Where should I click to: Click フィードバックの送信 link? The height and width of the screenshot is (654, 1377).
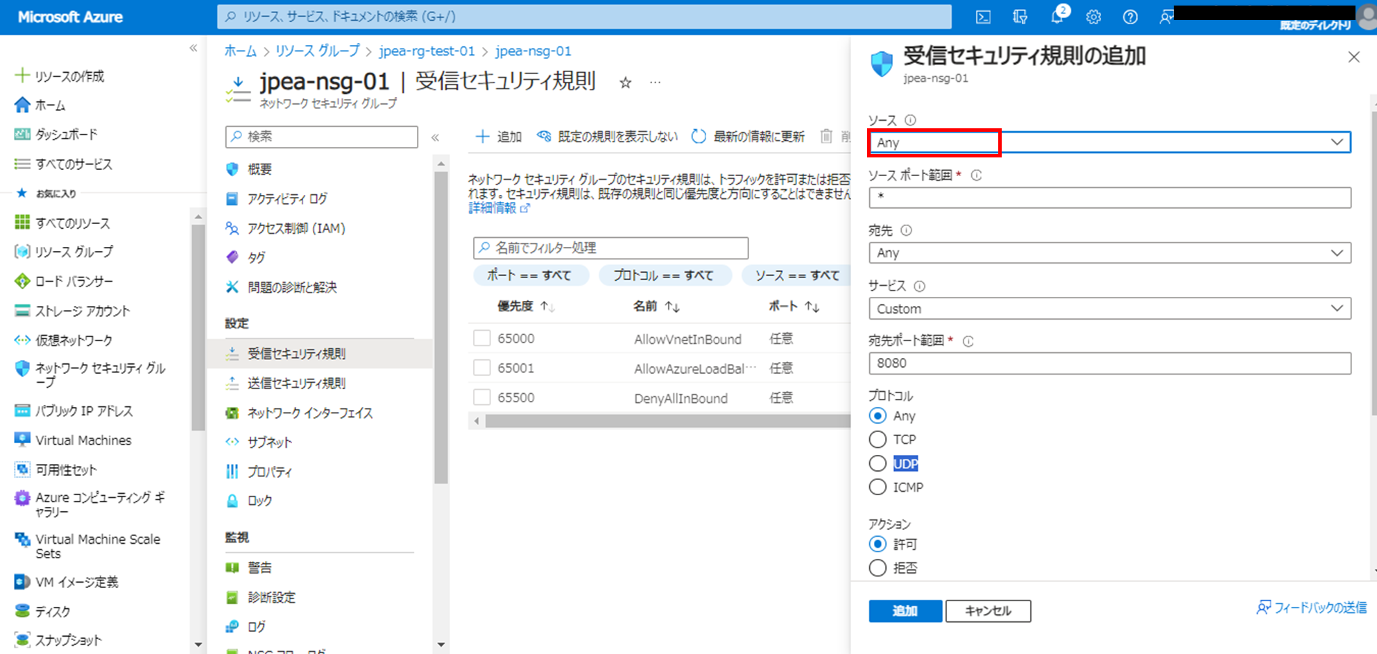coord(1312,608)
